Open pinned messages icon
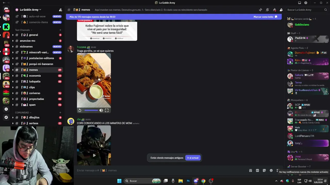Screen dimensions: 330x185 (274, 10)
